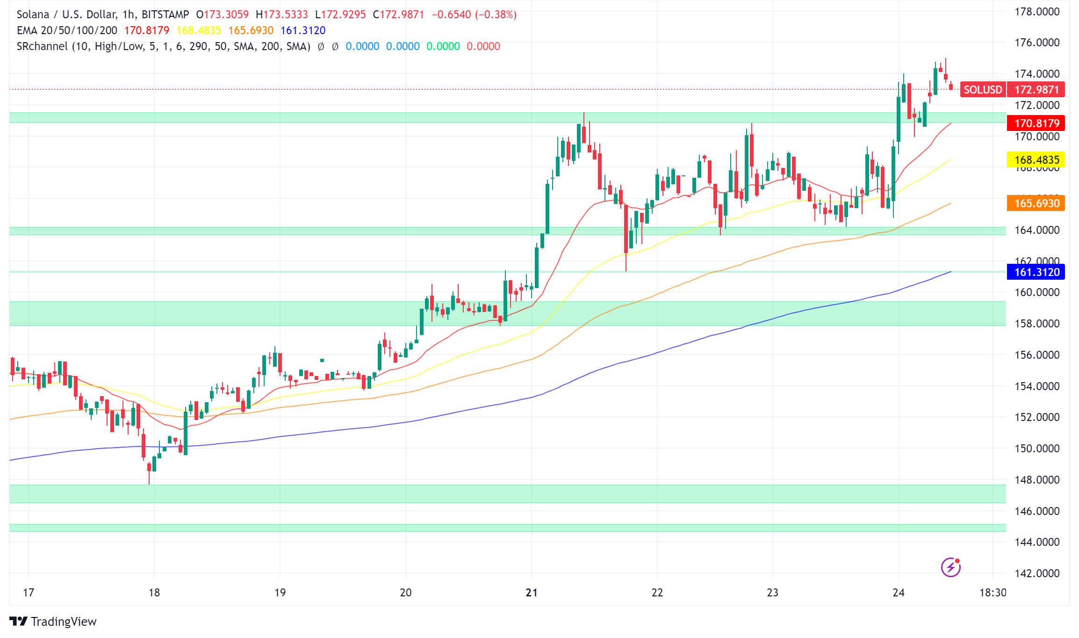
Task: Click the low value L172.9295
Action: click(x=340, y=14)
